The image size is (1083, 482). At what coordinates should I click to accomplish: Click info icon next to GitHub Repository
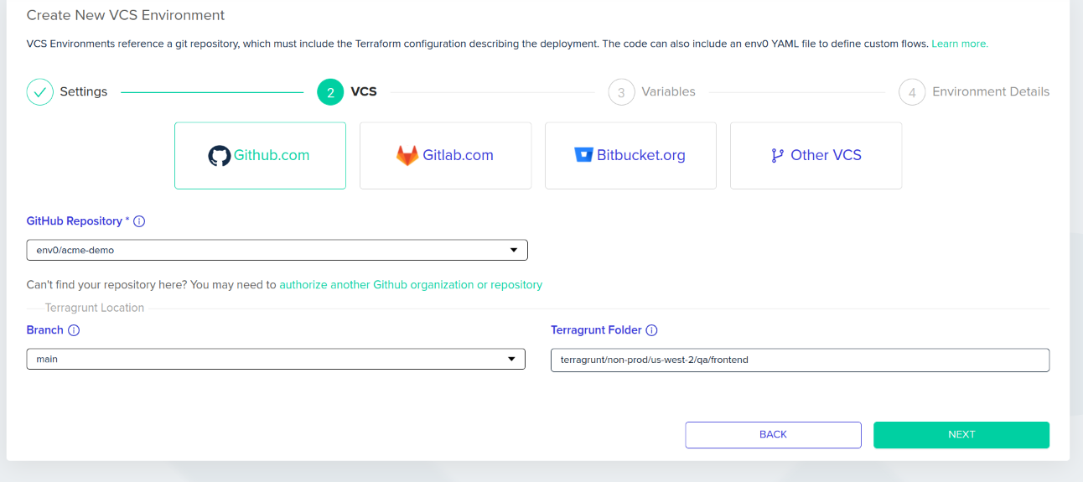tap(139, 221)
